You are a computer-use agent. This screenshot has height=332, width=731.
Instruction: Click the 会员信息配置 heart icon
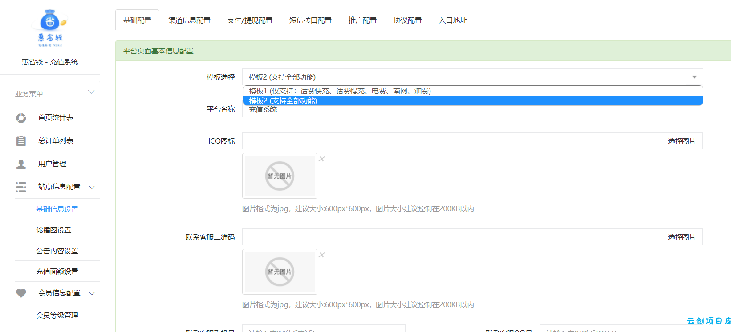(21, 293)
